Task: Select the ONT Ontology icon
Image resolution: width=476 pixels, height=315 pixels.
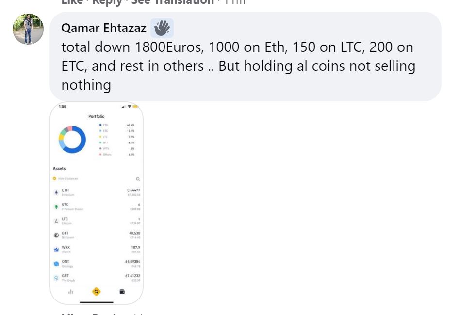Action: click(56, 264)
